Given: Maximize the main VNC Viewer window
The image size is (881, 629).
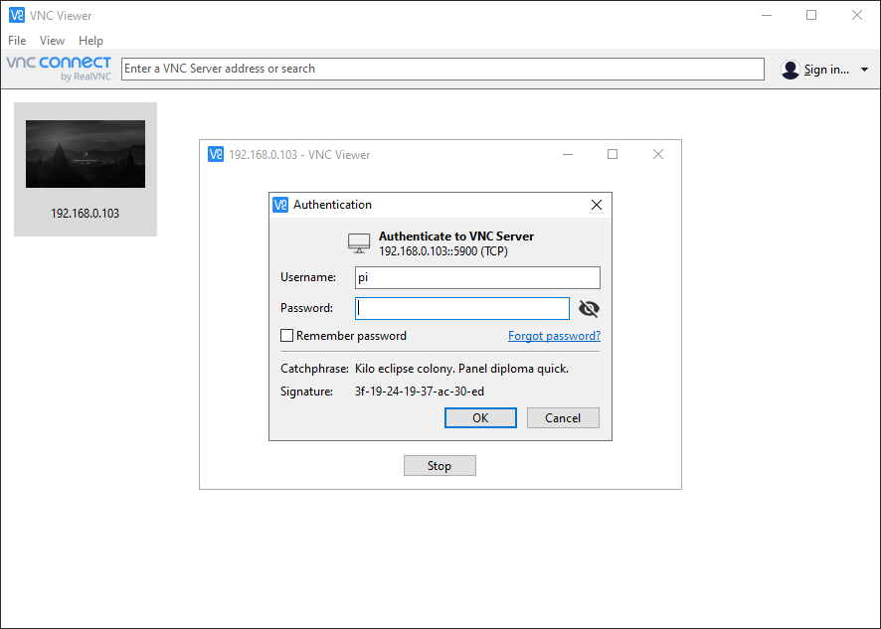Looking at the screenshot, I should (811, 15).
